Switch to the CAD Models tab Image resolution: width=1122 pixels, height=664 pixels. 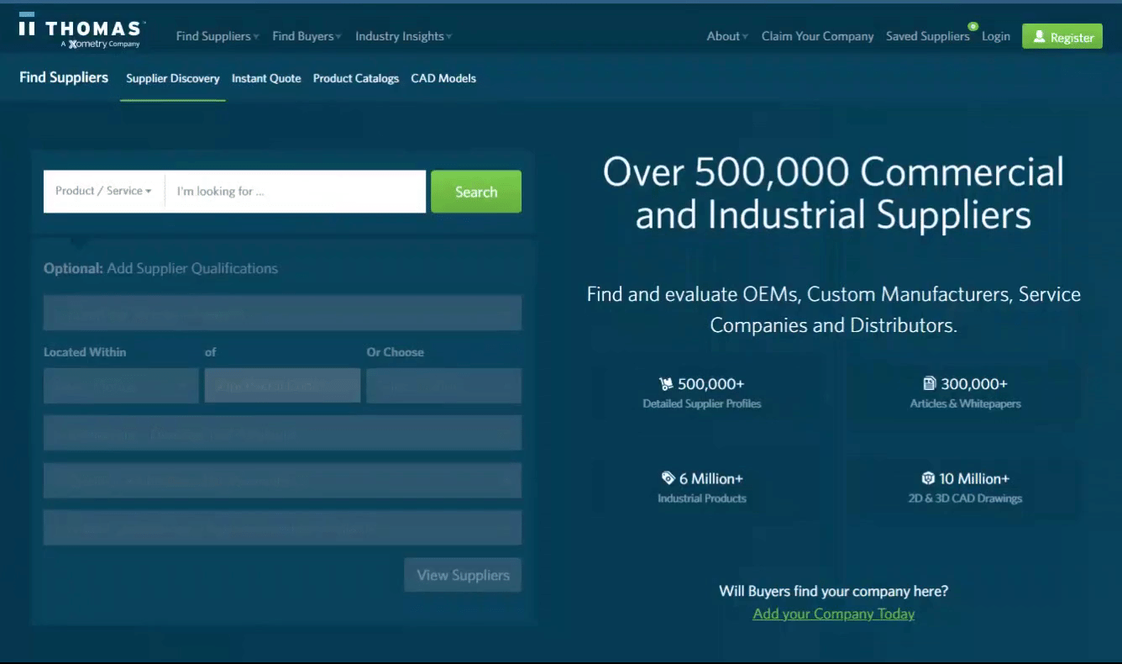pos(443,78)
